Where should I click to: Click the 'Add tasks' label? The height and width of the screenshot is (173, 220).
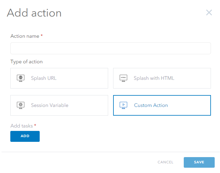click(22, 126)
